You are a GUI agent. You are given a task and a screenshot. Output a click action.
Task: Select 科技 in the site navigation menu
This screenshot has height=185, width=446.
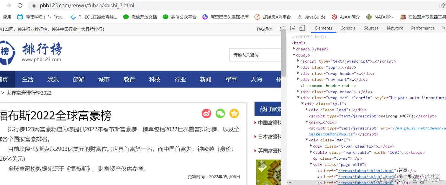155,79
